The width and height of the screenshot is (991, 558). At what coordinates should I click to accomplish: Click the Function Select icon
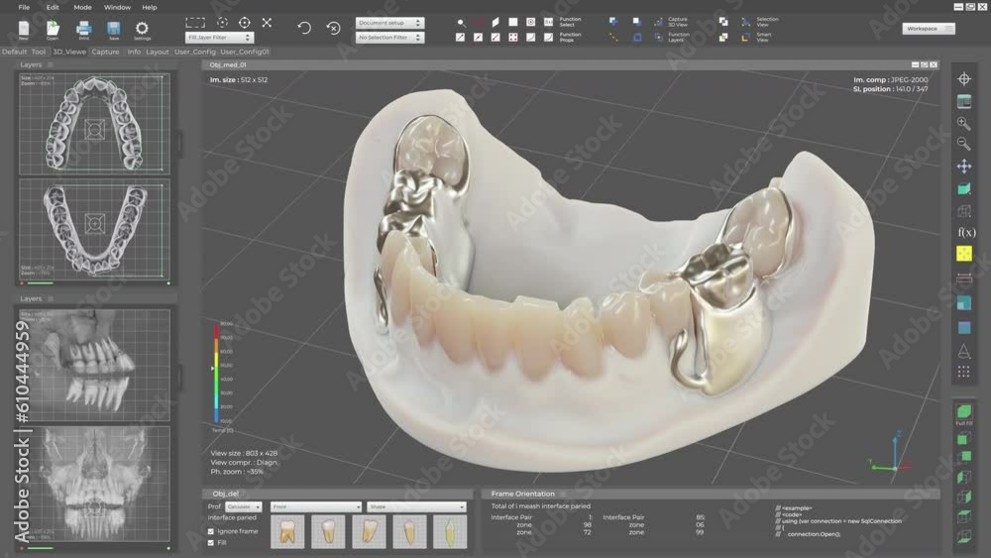549,22
